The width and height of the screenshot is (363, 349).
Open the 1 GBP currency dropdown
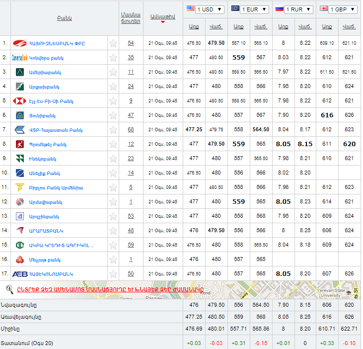coord(338,9)
